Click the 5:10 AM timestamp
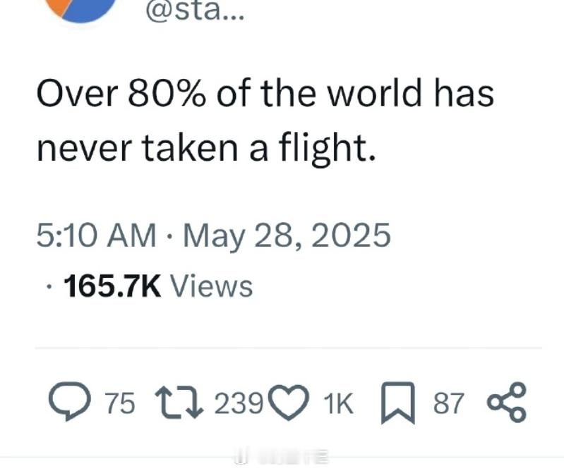 (97, 235)
